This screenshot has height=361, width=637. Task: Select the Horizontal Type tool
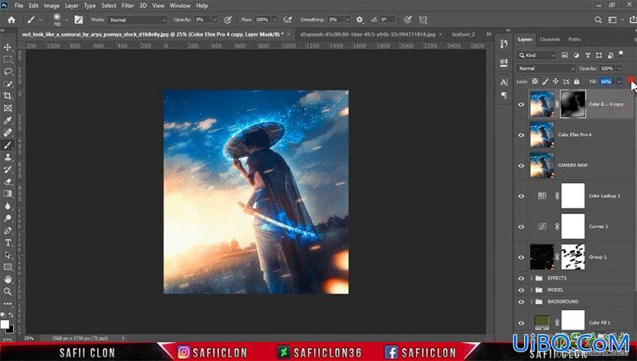(x=7, y=243)
